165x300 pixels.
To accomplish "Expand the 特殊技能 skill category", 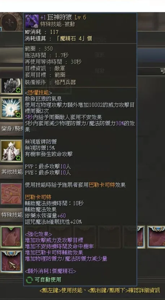I will tap(12, 214).
